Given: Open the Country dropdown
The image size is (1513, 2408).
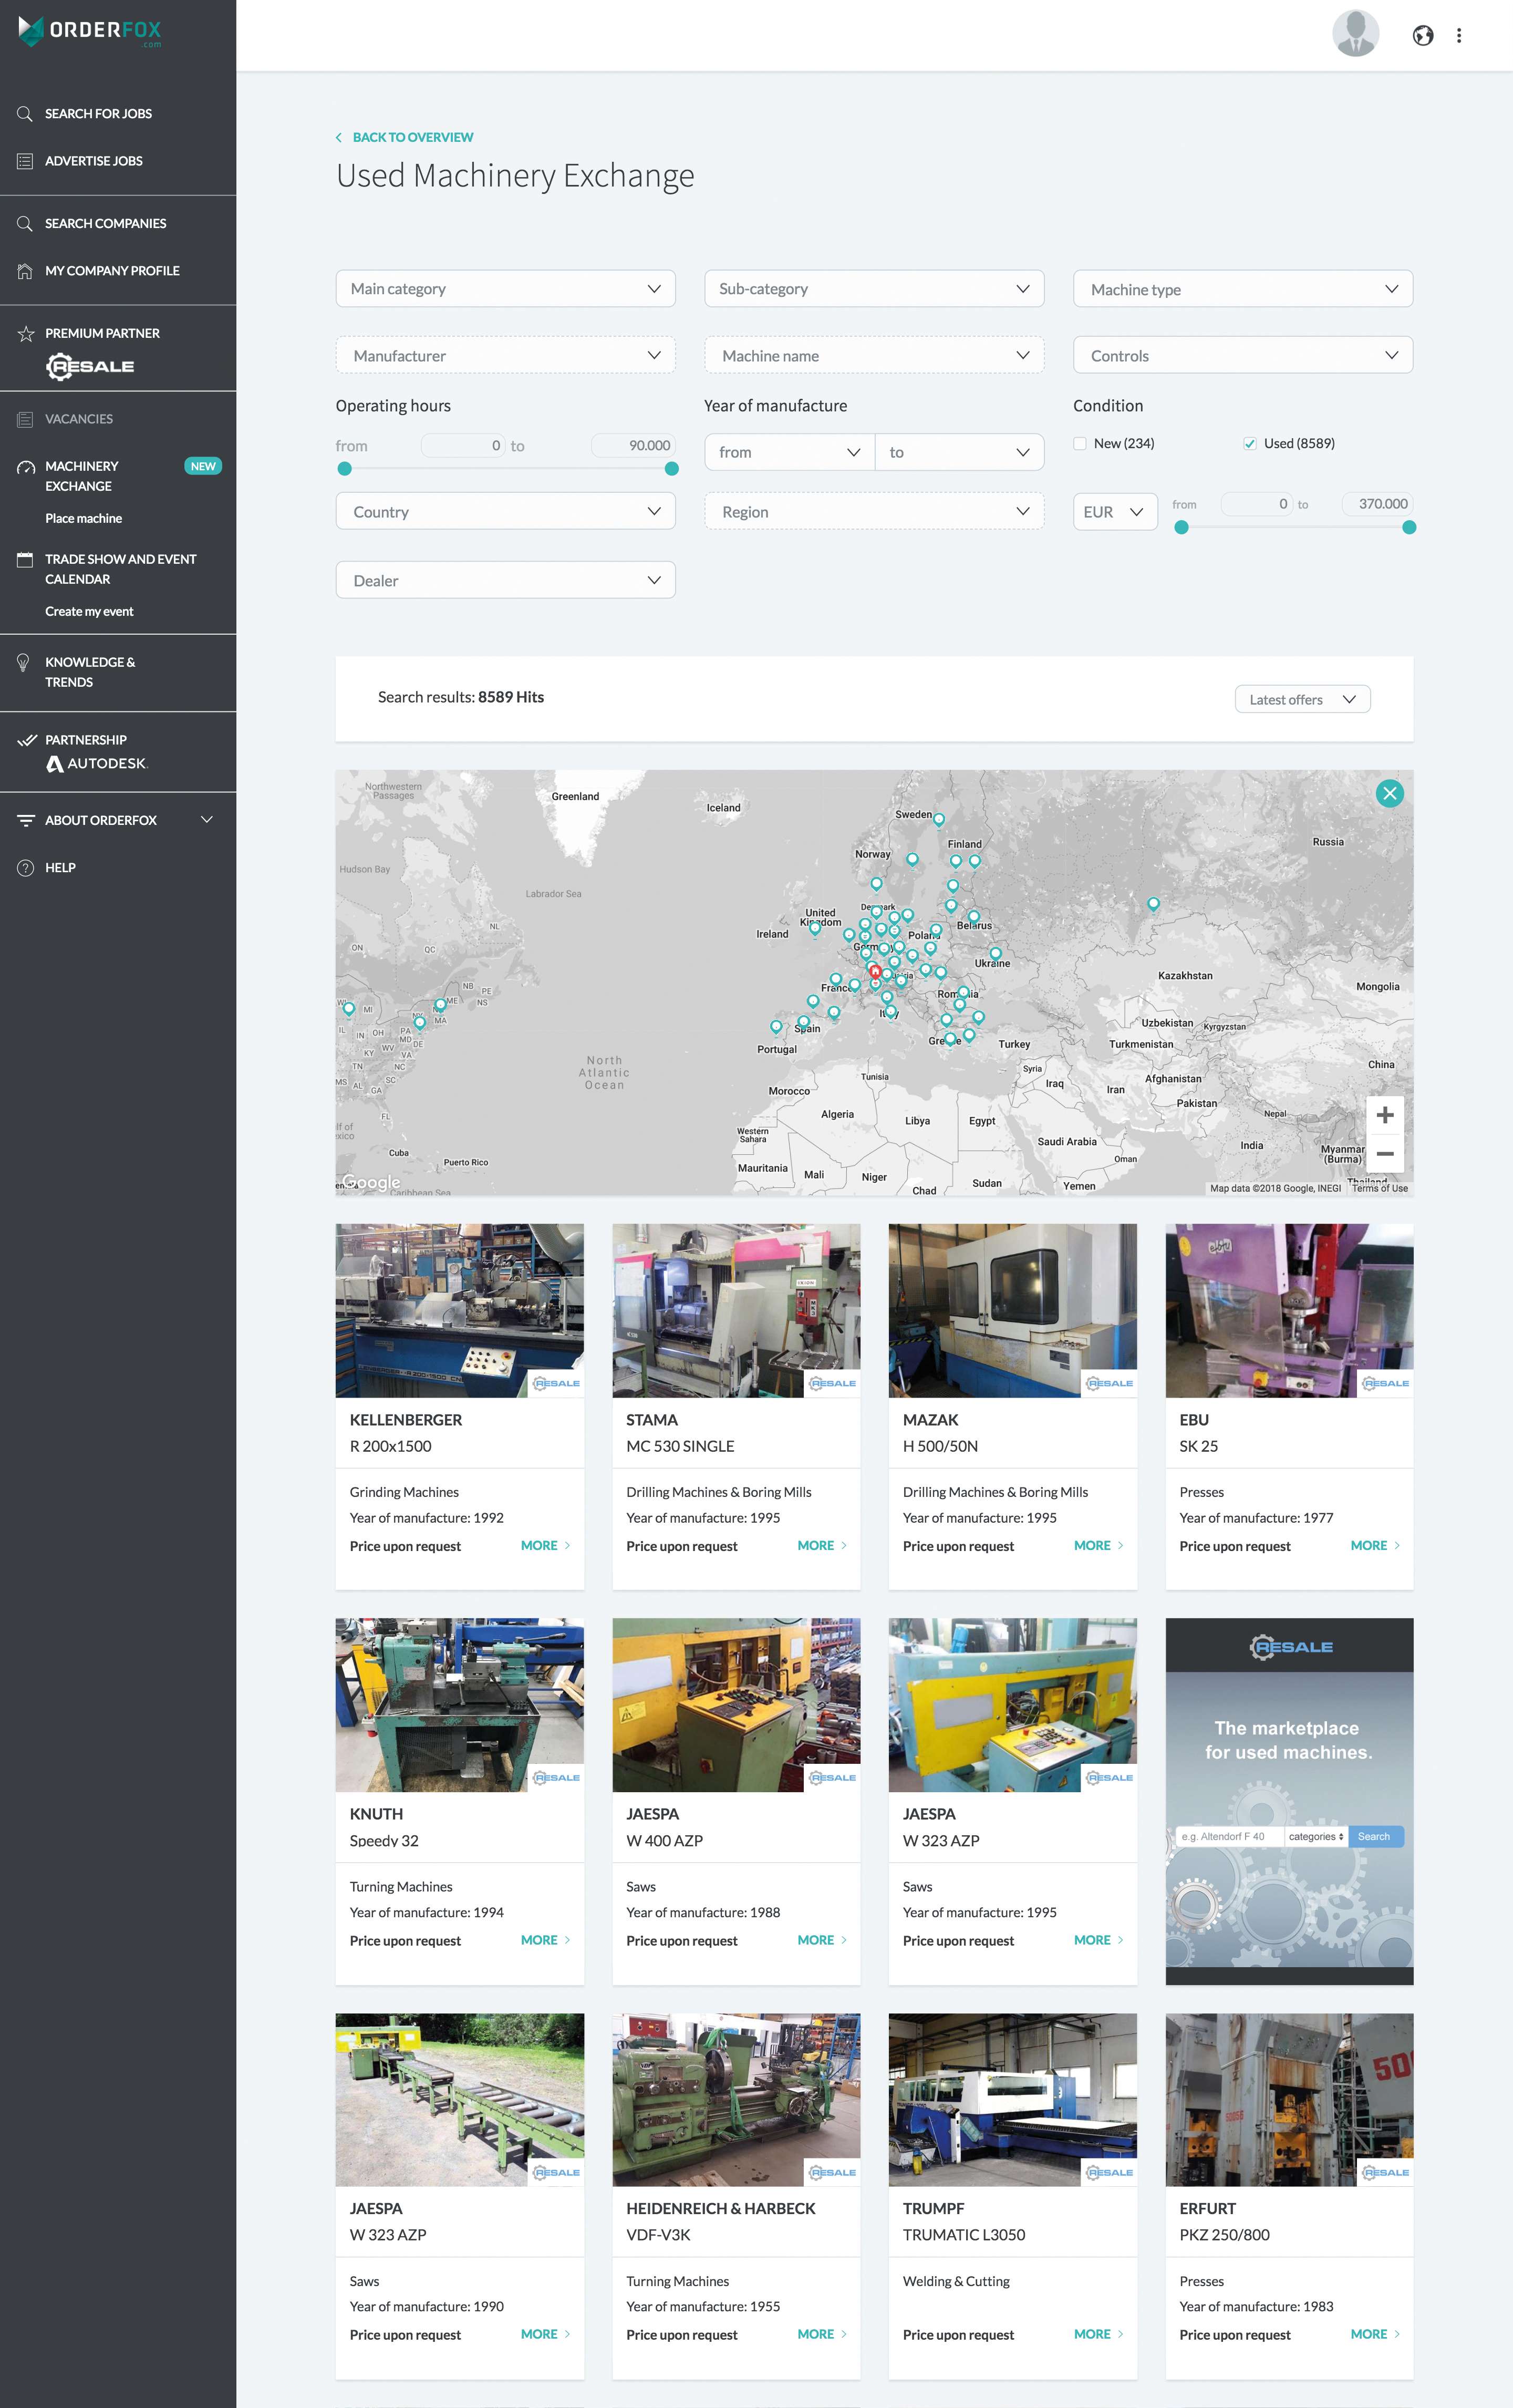Looking at the screenshot, I should pos(505,512).
